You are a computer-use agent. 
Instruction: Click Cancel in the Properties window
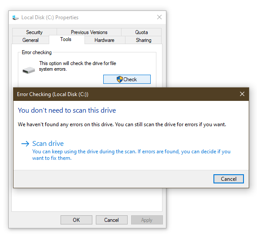click(112, 220)
